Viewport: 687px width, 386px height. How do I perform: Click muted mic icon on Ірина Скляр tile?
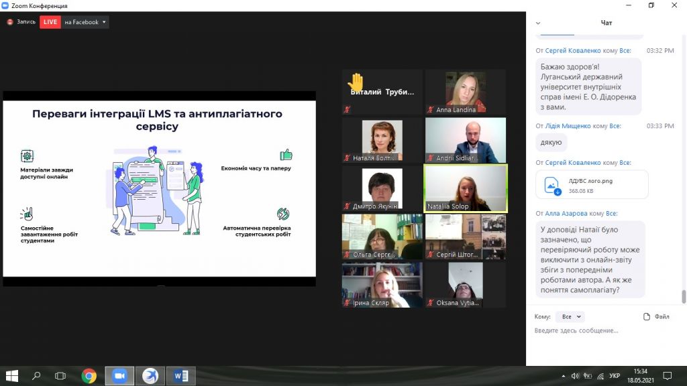point(347,302)
